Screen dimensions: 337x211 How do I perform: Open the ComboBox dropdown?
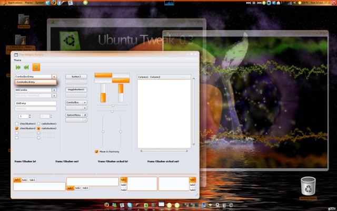coord(76,102)
